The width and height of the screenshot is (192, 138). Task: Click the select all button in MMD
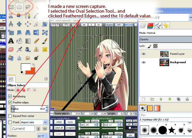(59, 128)
